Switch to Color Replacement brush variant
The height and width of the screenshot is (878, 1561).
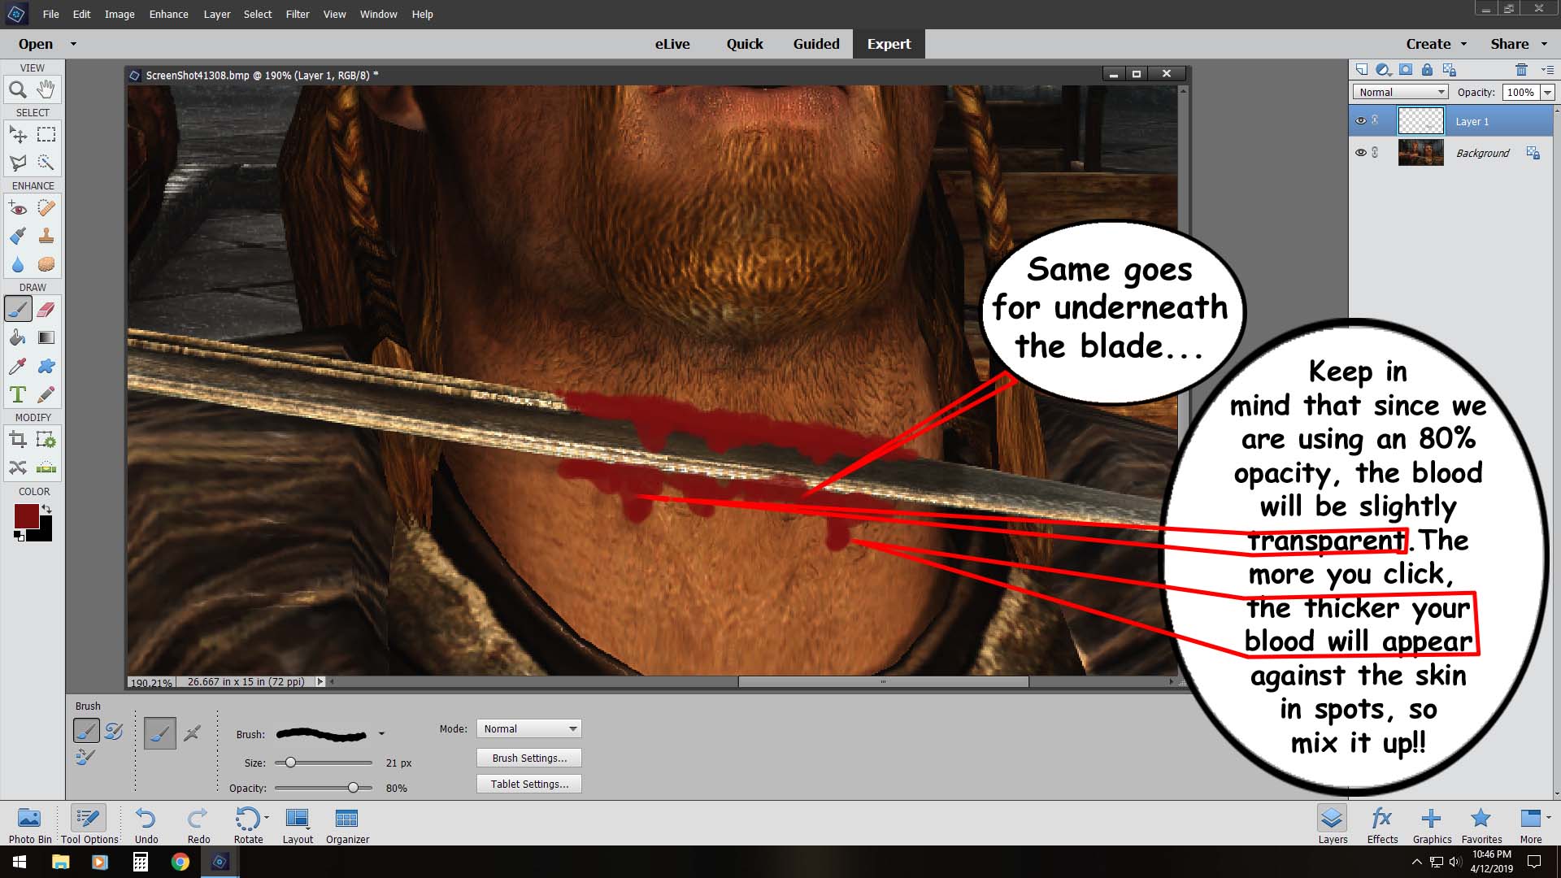click(x=85, y=758)
